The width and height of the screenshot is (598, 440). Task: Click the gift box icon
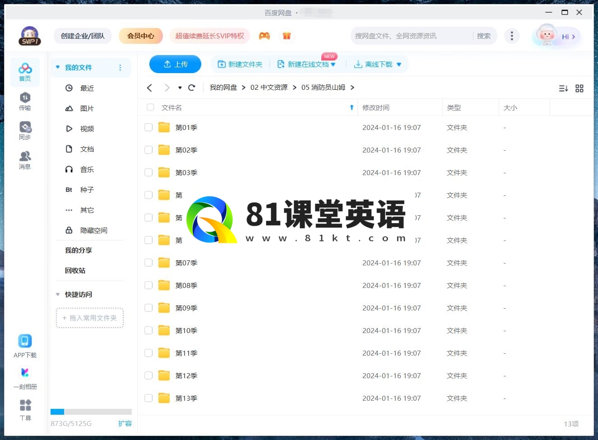pyautogui.click(x=287, y=36)
